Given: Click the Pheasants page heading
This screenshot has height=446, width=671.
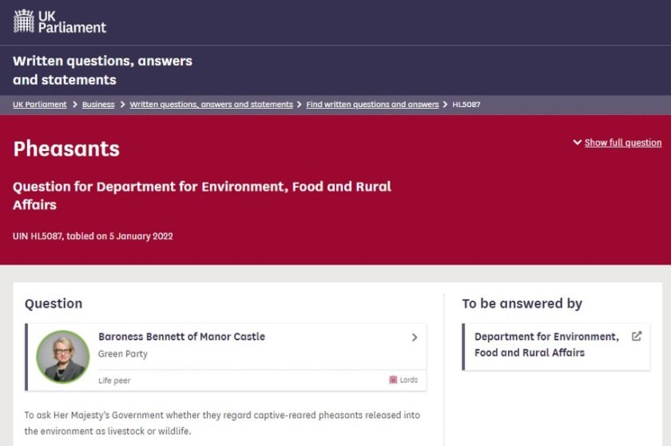Looking at the screenshot, I should tap(66, 149).
